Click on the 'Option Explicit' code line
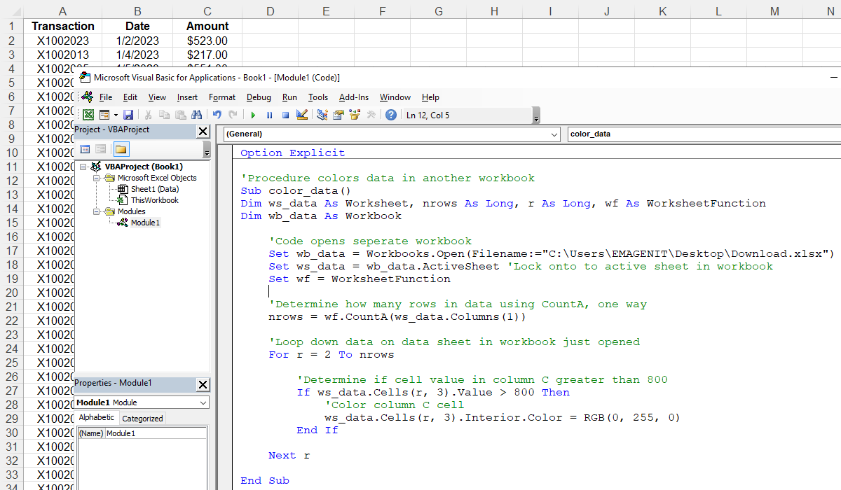This screenshot has height=490, width=841. pos(293,153)
